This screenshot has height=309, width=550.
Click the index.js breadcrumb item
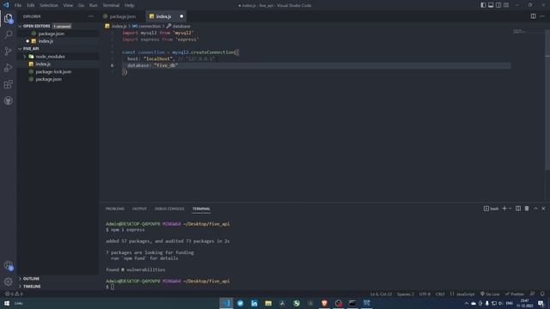[116, 27]
